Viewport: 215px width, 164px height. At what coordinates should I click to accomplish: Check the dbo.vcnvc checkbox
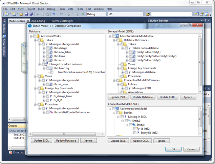pyautogui.click(x=48, y=60)
